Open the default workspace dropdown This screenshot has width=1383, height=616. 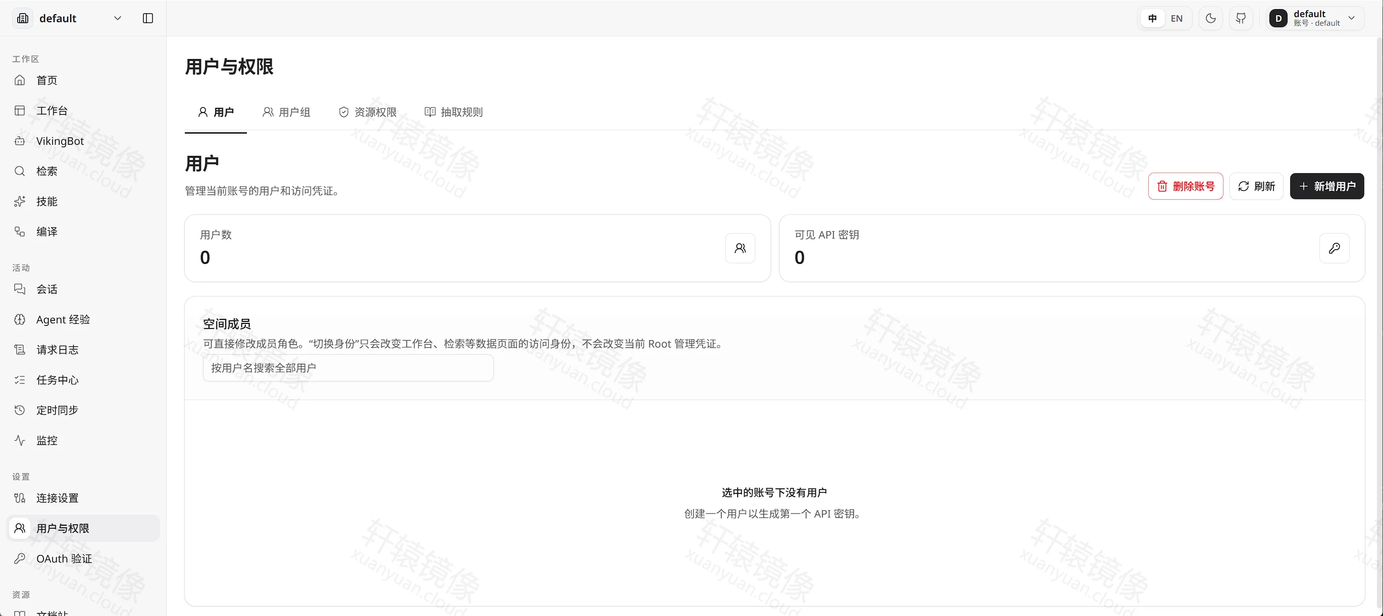[70, 18]
